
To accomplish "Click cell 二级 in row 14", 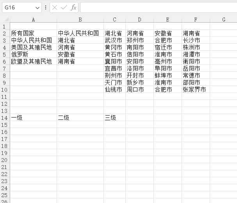I will [80, 118].
